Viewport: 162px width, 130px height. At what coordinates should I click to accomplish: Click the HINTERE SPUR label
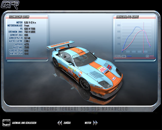click(x=16, y=54)
